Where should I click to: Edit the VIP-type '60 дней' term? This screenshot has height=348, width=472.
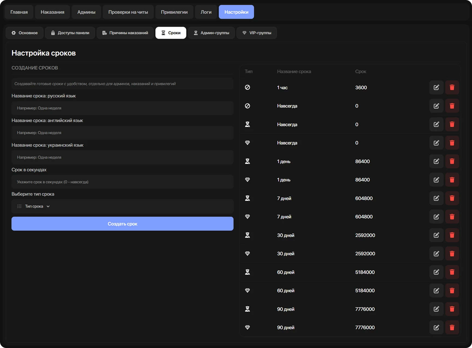tap(436, 291)
